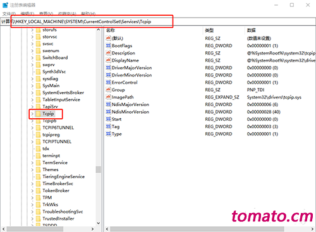Expand the sysdiag key chevron
This screenshot has width=316, height=232.
coord(32,79)
